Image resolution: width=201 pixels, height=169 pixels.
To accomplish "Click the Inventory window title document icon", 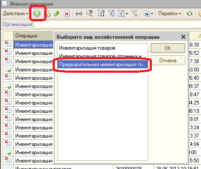I will [4, 3].
